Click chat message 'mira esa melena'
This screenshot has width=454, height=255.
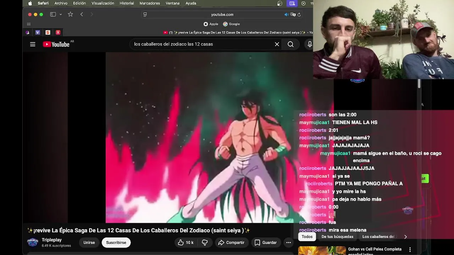(x=348, y=230)
